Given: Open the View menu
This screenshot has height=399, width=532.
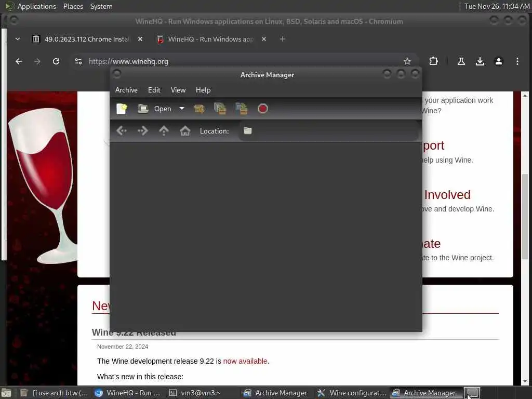Looking at the screenshot, I should click(178, 90).
